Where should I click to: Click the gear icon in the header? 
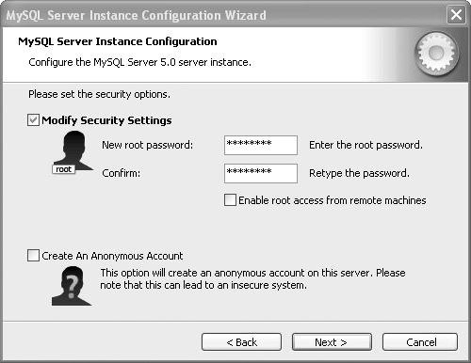[x=437, y=54]
